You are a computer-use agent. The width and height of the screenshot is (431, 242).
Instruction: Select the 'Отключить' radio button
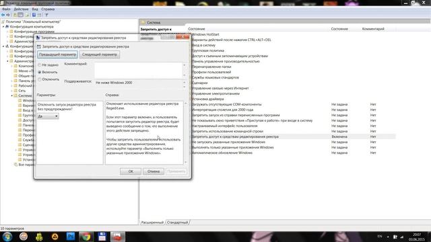40,79
